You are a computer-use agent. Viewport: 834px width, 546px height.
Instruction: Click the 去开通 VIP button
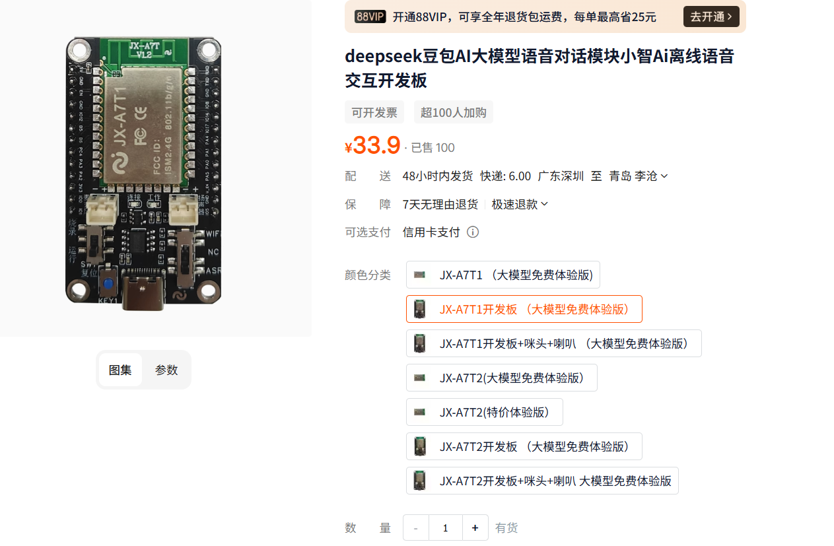coord(711,17)
